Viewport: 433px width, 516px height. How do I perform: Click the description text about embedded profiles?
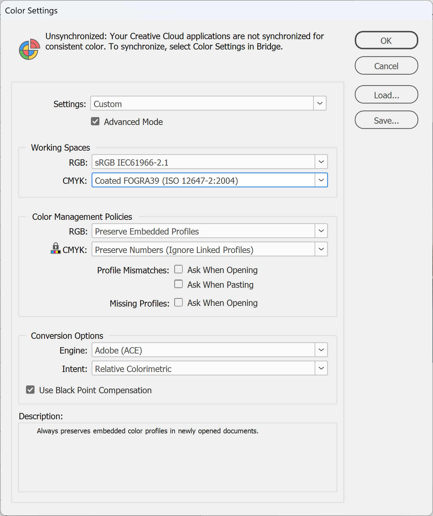tap(148, 431)
